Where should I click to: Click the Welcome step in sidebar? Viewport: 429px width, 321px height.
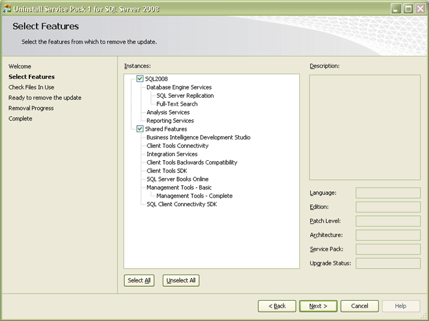point(20,67)
